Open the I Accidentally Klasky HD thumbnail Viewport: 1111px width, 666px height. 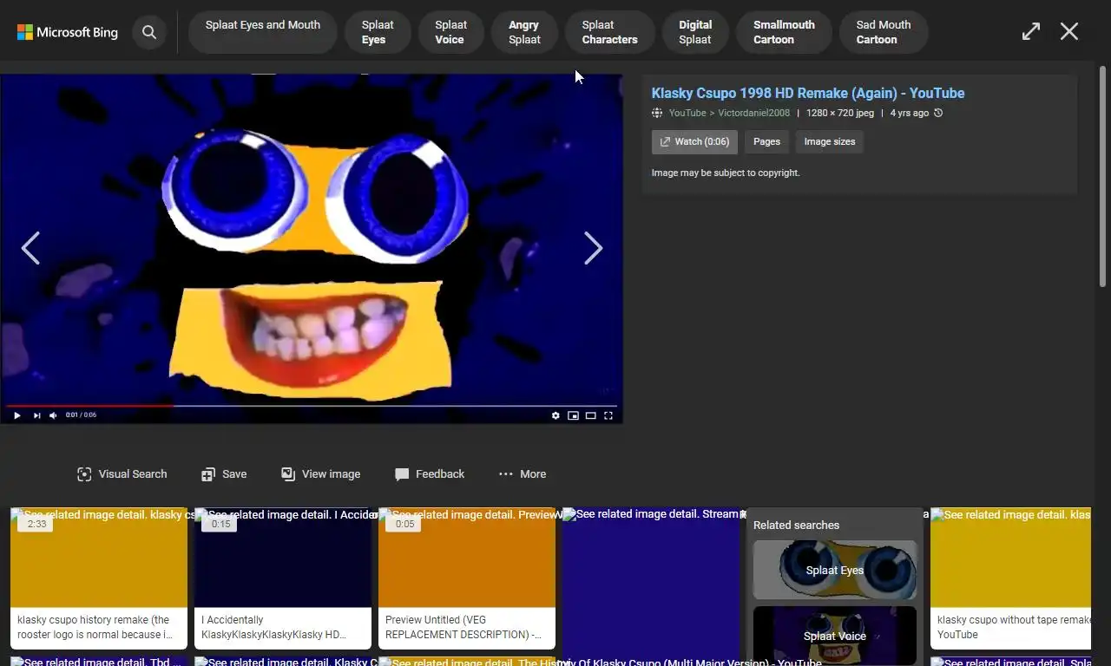click(283, 578)
